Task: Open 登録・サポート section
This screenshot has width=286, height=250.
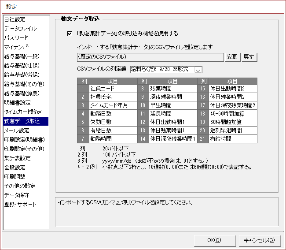Action: pos(20,205)
